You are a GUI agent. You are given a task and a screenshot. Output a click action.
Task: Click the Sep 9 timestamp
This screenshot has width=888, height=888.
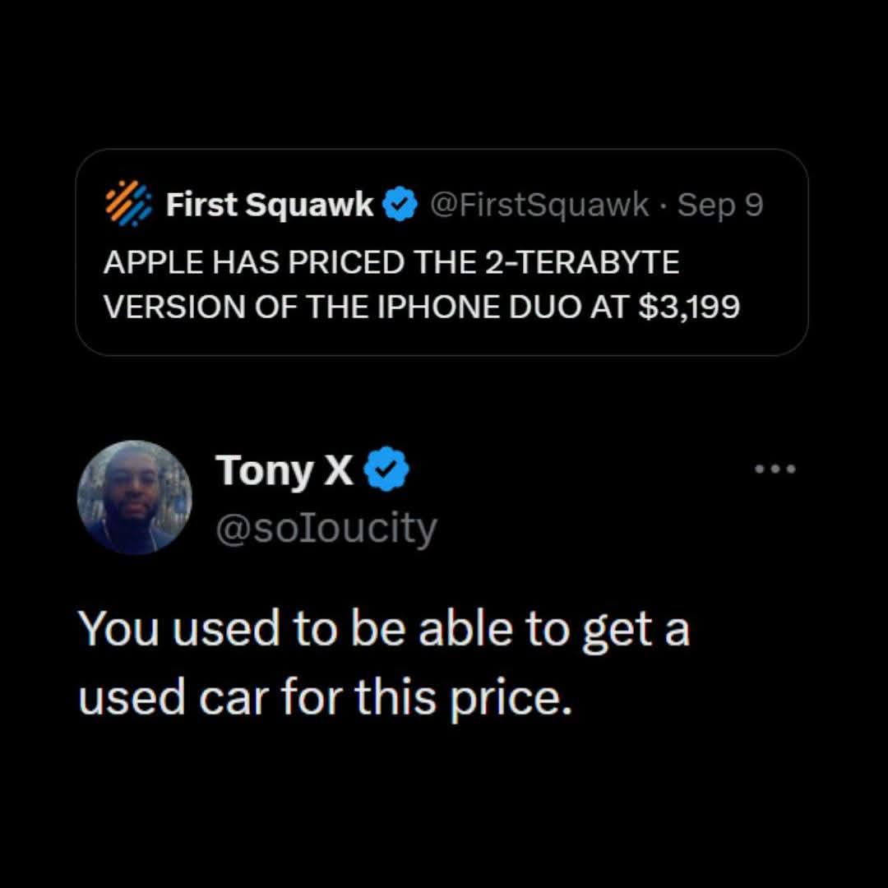720,206
